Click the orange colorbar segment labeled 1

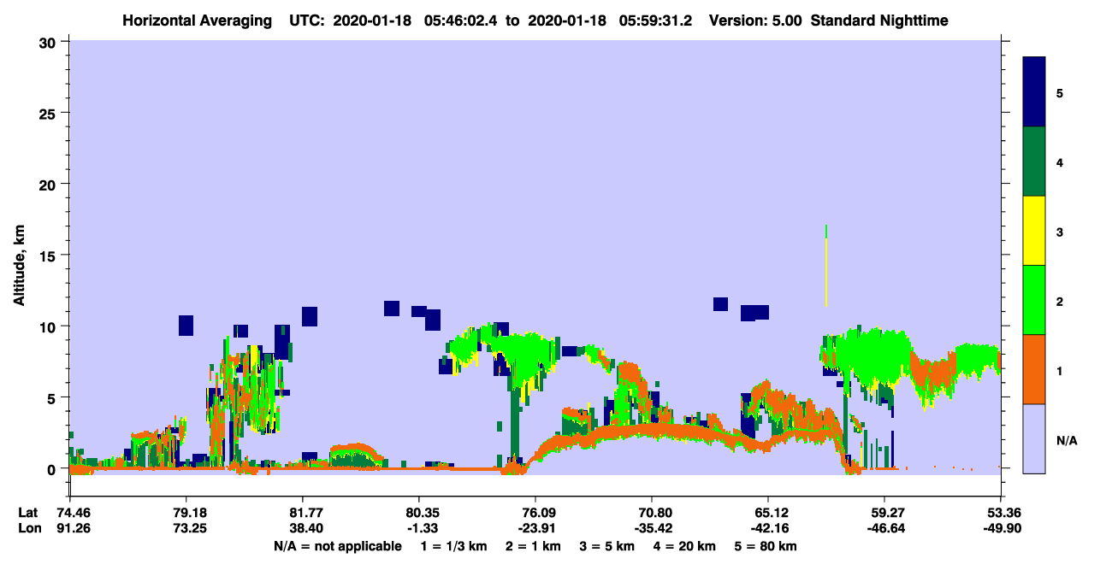1034,369
